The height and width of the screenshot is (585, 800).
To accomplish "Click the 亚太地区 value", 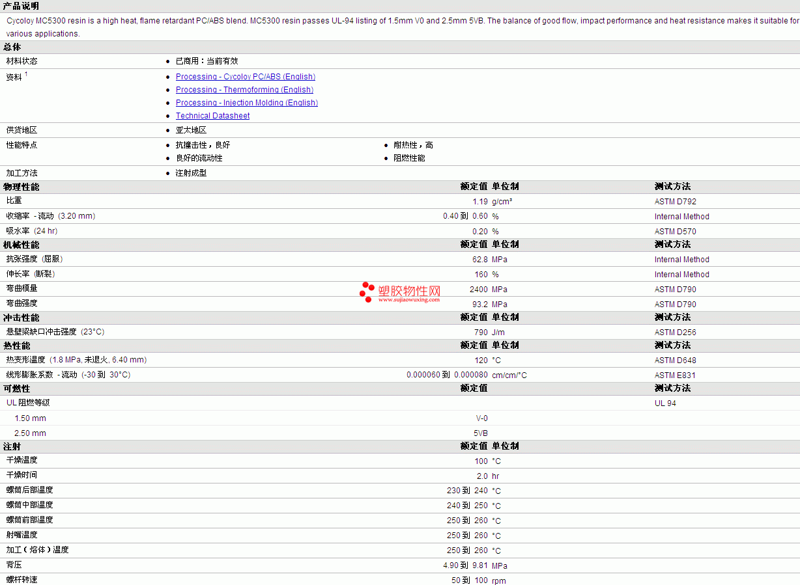I will (x=191, y=130).
